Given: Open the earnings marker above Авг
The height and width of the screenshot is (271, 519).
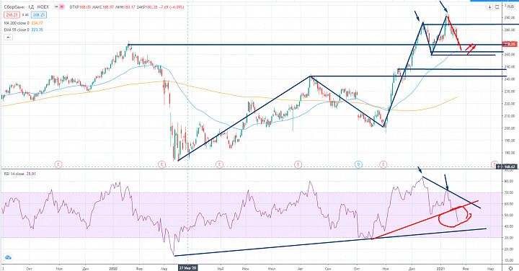Looking at the screenshot, I should coord(298,164).
